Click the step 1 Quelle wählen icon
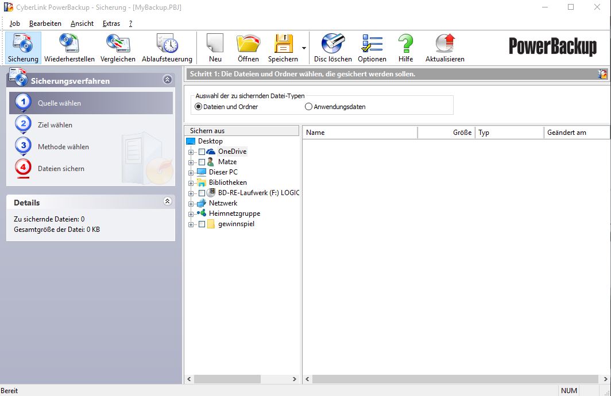The image size is (611, 396). tap(24, 103)
